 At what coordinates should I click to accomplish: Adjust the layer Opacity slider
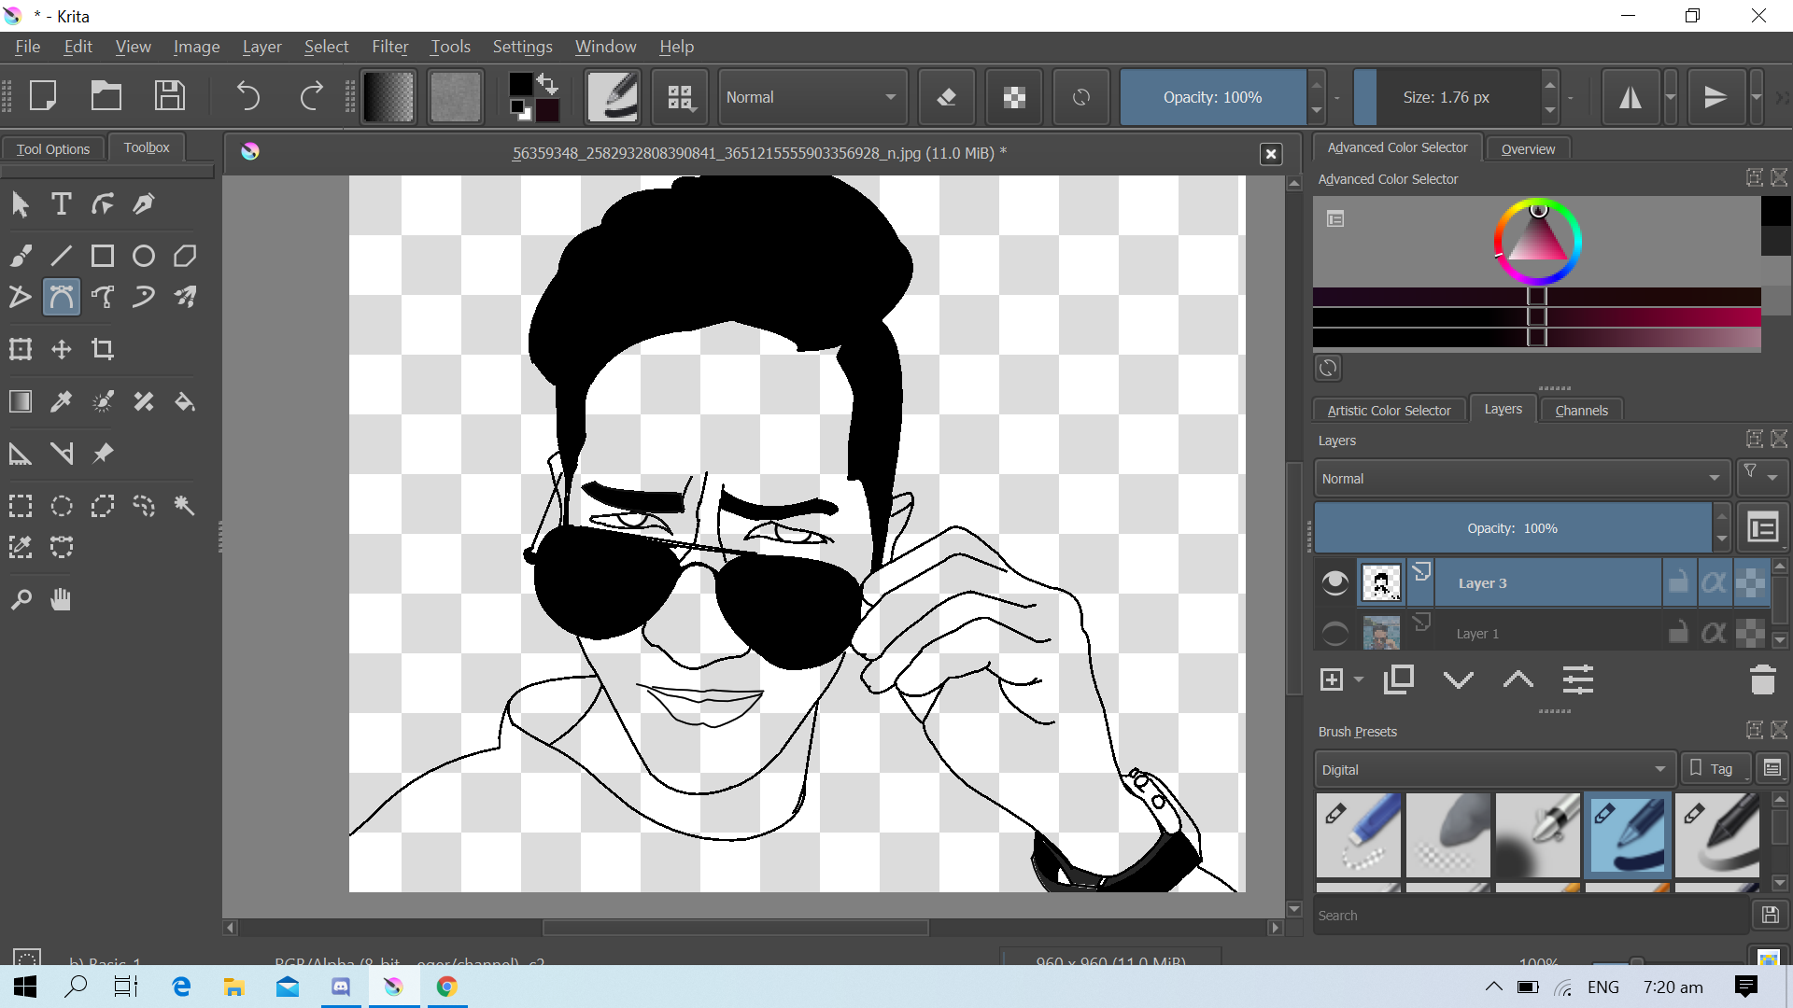tap(1512, 528)
